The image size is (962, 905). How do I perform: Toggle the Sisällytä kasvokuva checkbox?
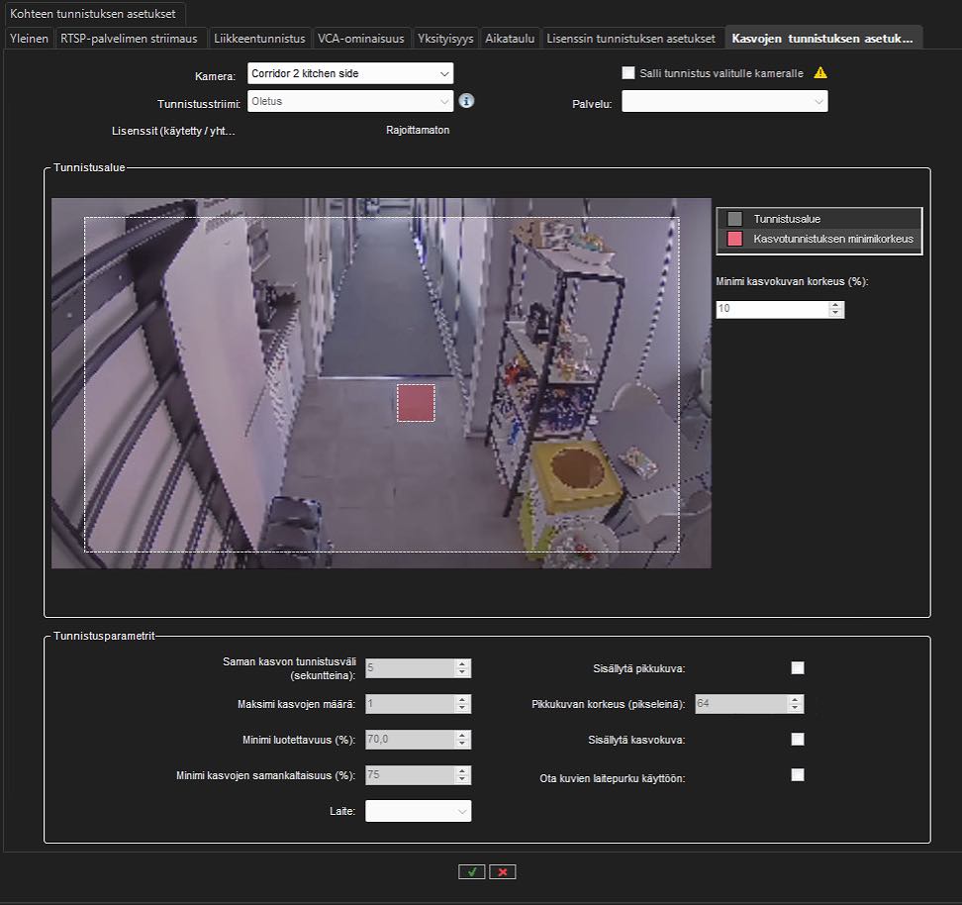point(798,740)
